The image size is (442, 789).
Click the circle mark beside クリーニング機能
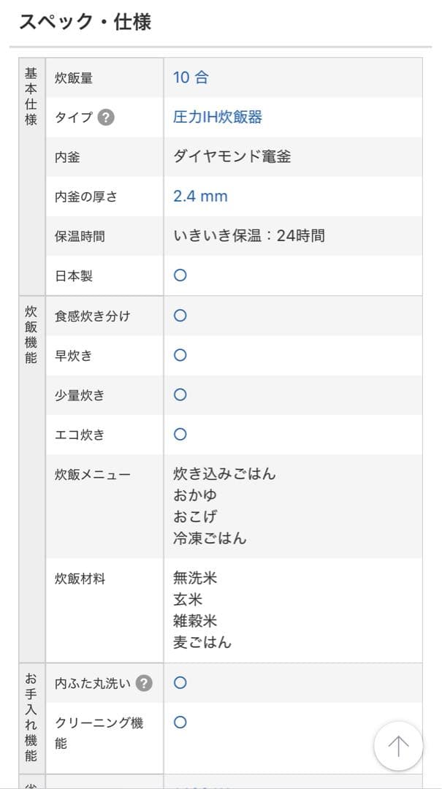point(179,722)
